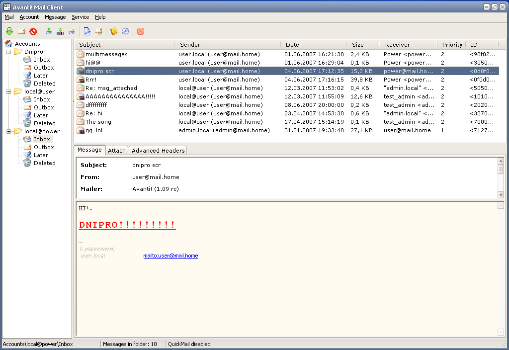The image size is (509, 350).
Task: Click the local@user folder icon
Action: click(18, 91)
